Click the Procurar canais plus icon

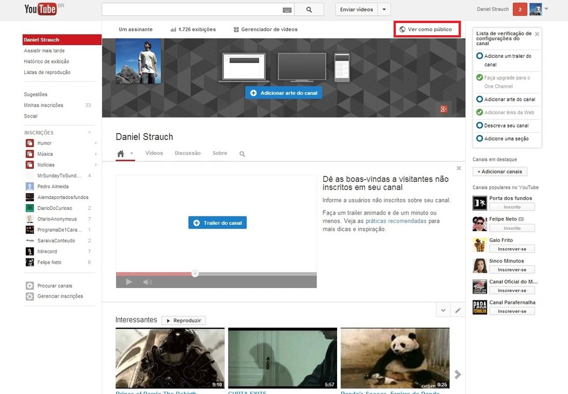click(x=29, y=286)
